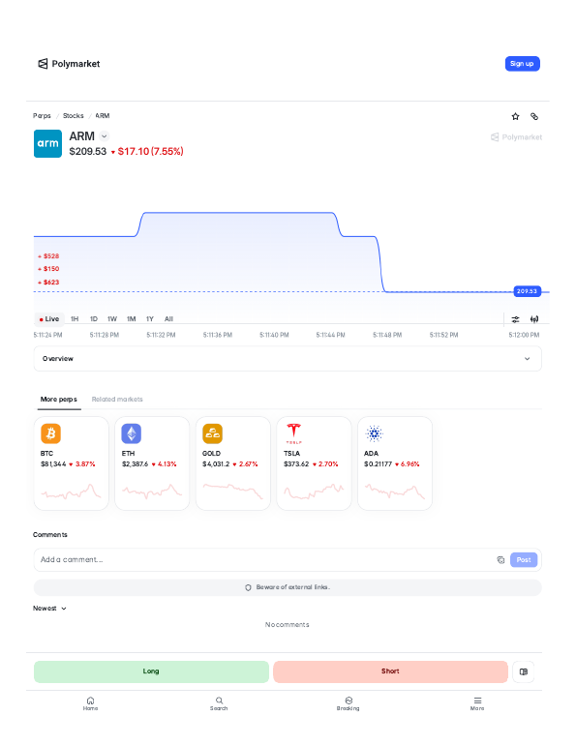Copy the market link with the chain icon
The width and height of the screenshot is (576, 745).
[x=534, y=116]
